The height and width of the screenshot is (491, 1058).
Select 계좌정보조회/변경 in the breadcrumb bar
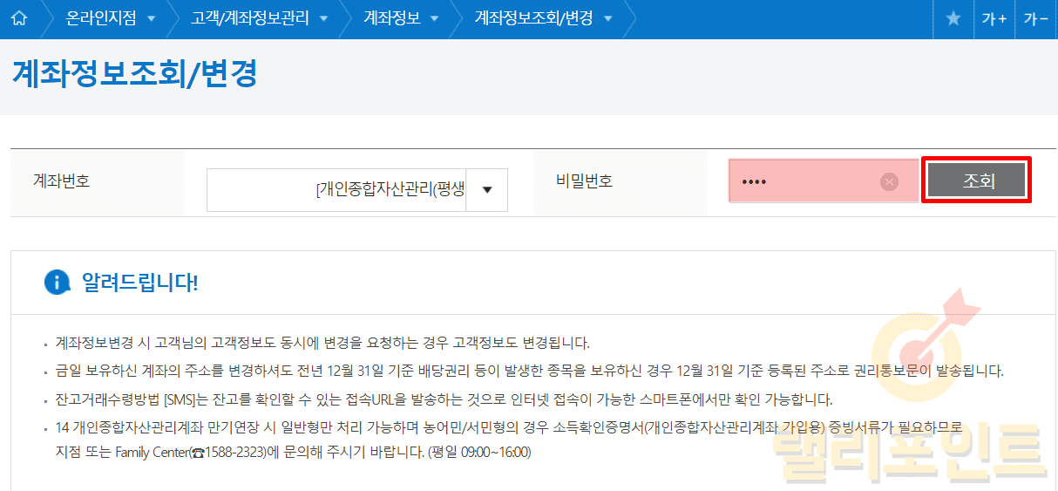pos(533,18)
